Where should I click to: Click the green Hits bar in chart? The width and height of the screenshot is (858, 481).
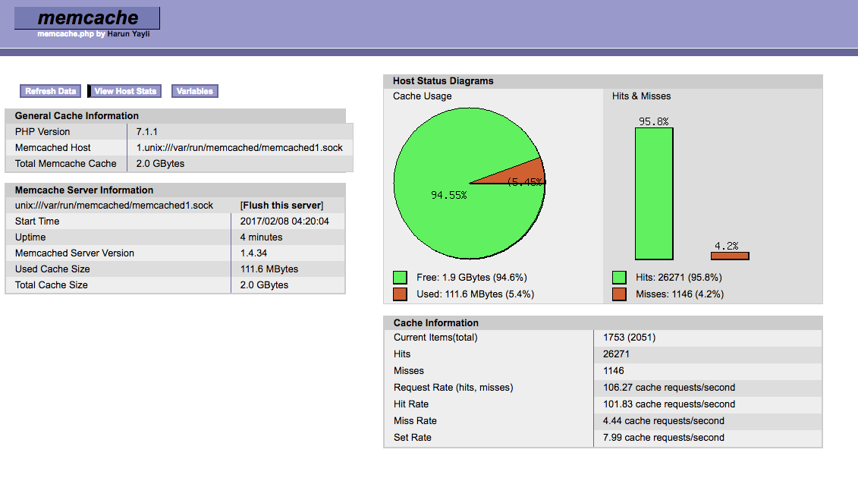click(654, 193)
